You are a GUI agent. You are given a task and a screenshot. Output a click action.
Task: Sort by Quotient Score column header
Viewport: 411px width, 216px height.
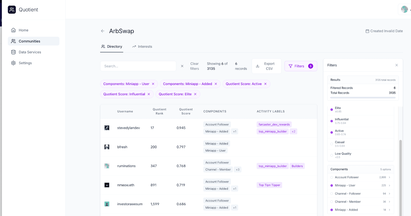tap(186, 111)
